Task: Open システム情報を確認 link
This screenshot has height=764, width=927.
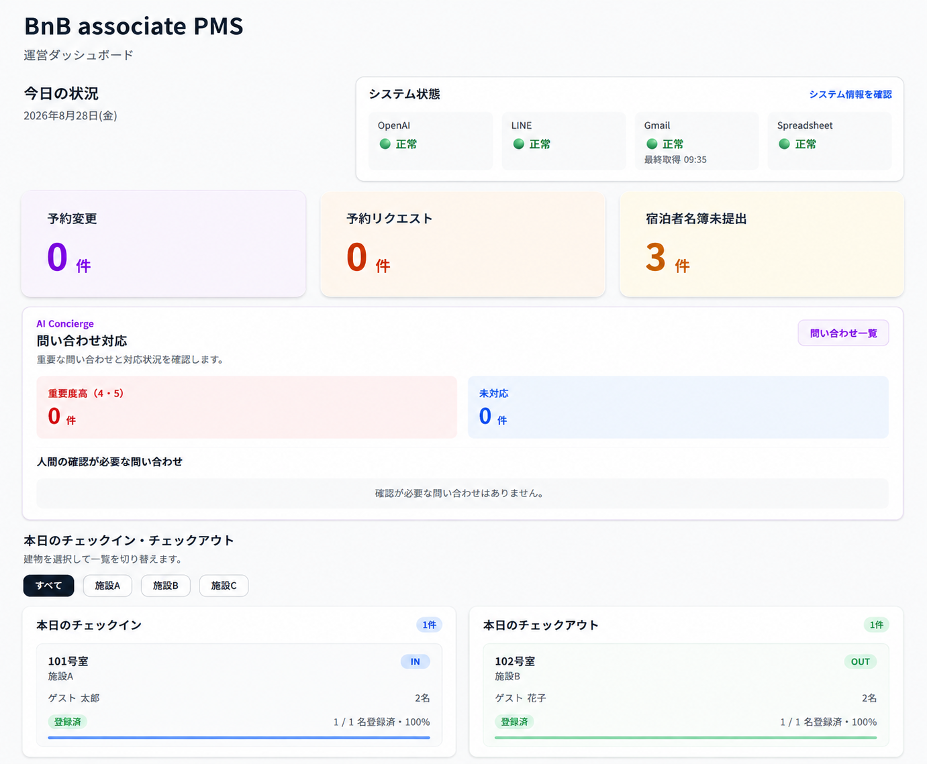Action: pyautogui.click(x=850, y=95)
